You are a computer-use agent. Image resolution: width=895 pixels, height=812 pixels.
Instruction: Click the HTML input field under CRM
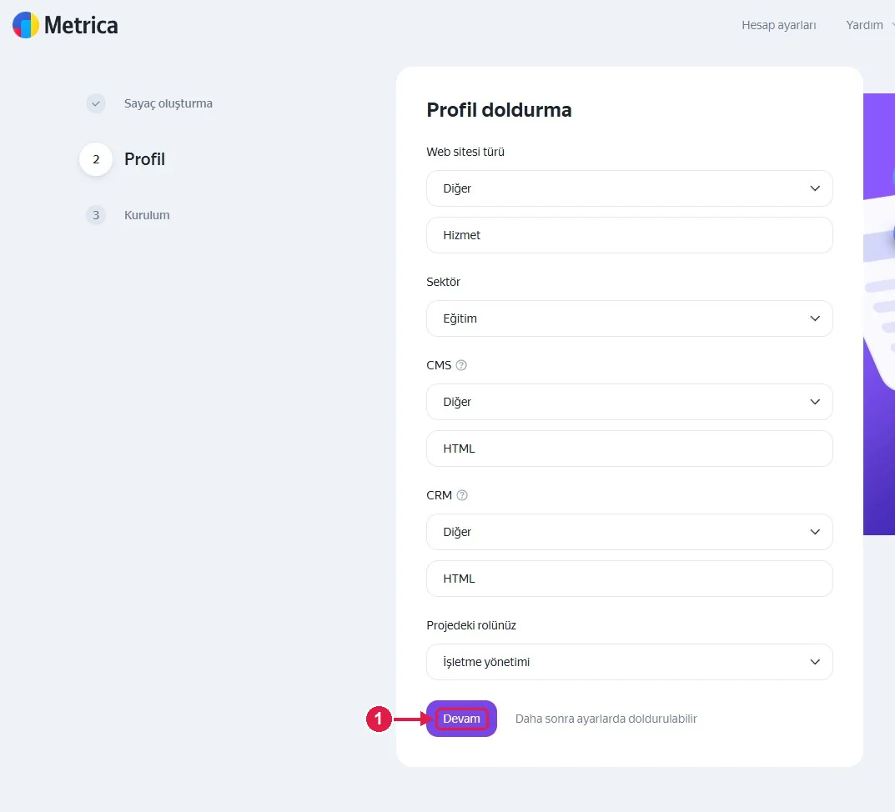(630, 579)
